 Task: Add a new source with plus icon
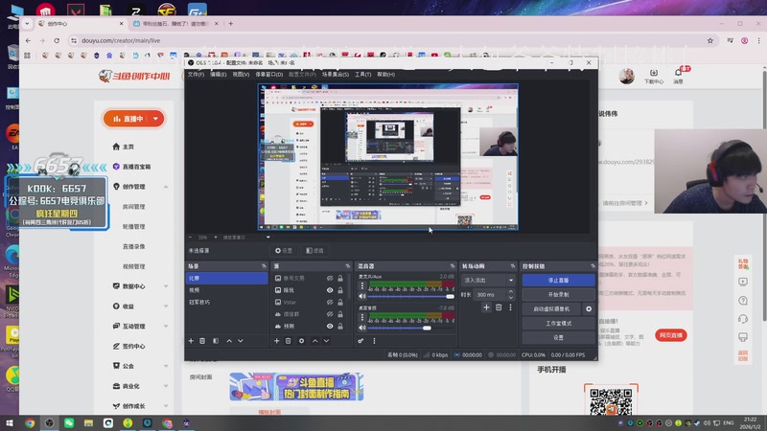(x=277, y=341)
